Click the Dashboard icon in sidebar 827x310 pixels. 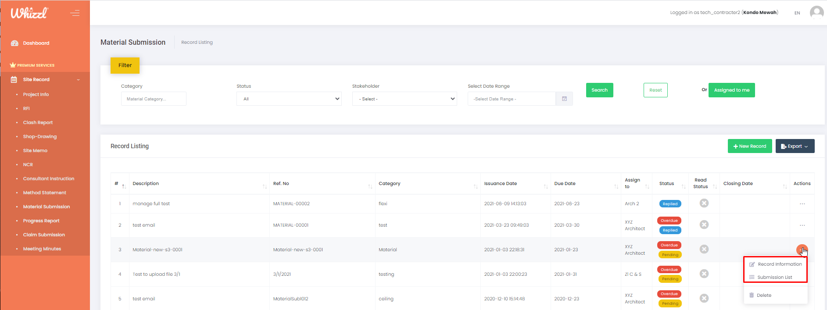[14, 43]
